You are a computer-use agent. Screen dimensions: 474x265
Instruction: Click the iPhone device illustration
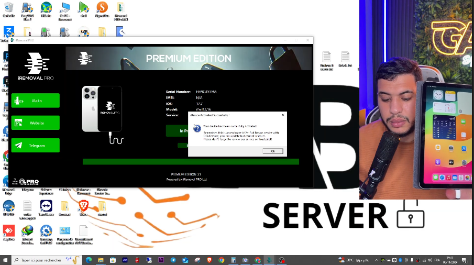pyautogui.click(x=102, y=109)
